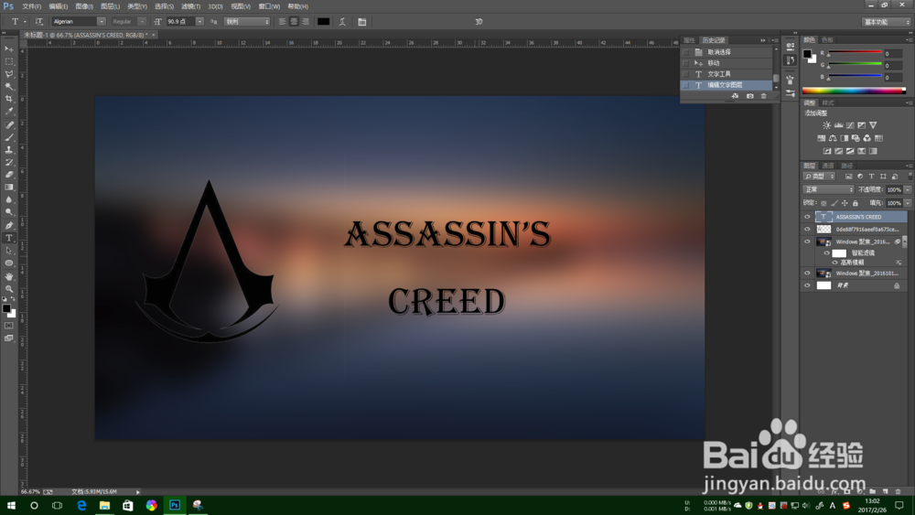Select the Rectangular Marquee tool
Screen dimensions: 915x515
click(x=9, y=62)
